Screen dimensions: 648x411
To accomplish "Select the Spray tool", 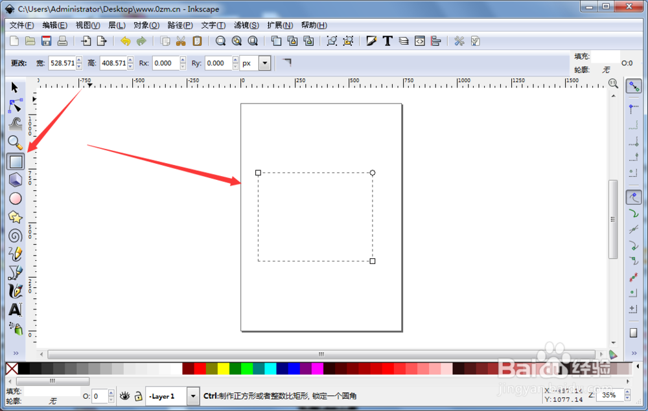I will 16,328.
